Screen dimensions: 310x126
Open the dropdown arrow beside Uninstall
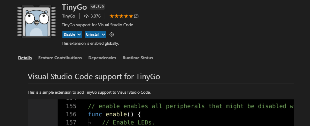(103, 34)
